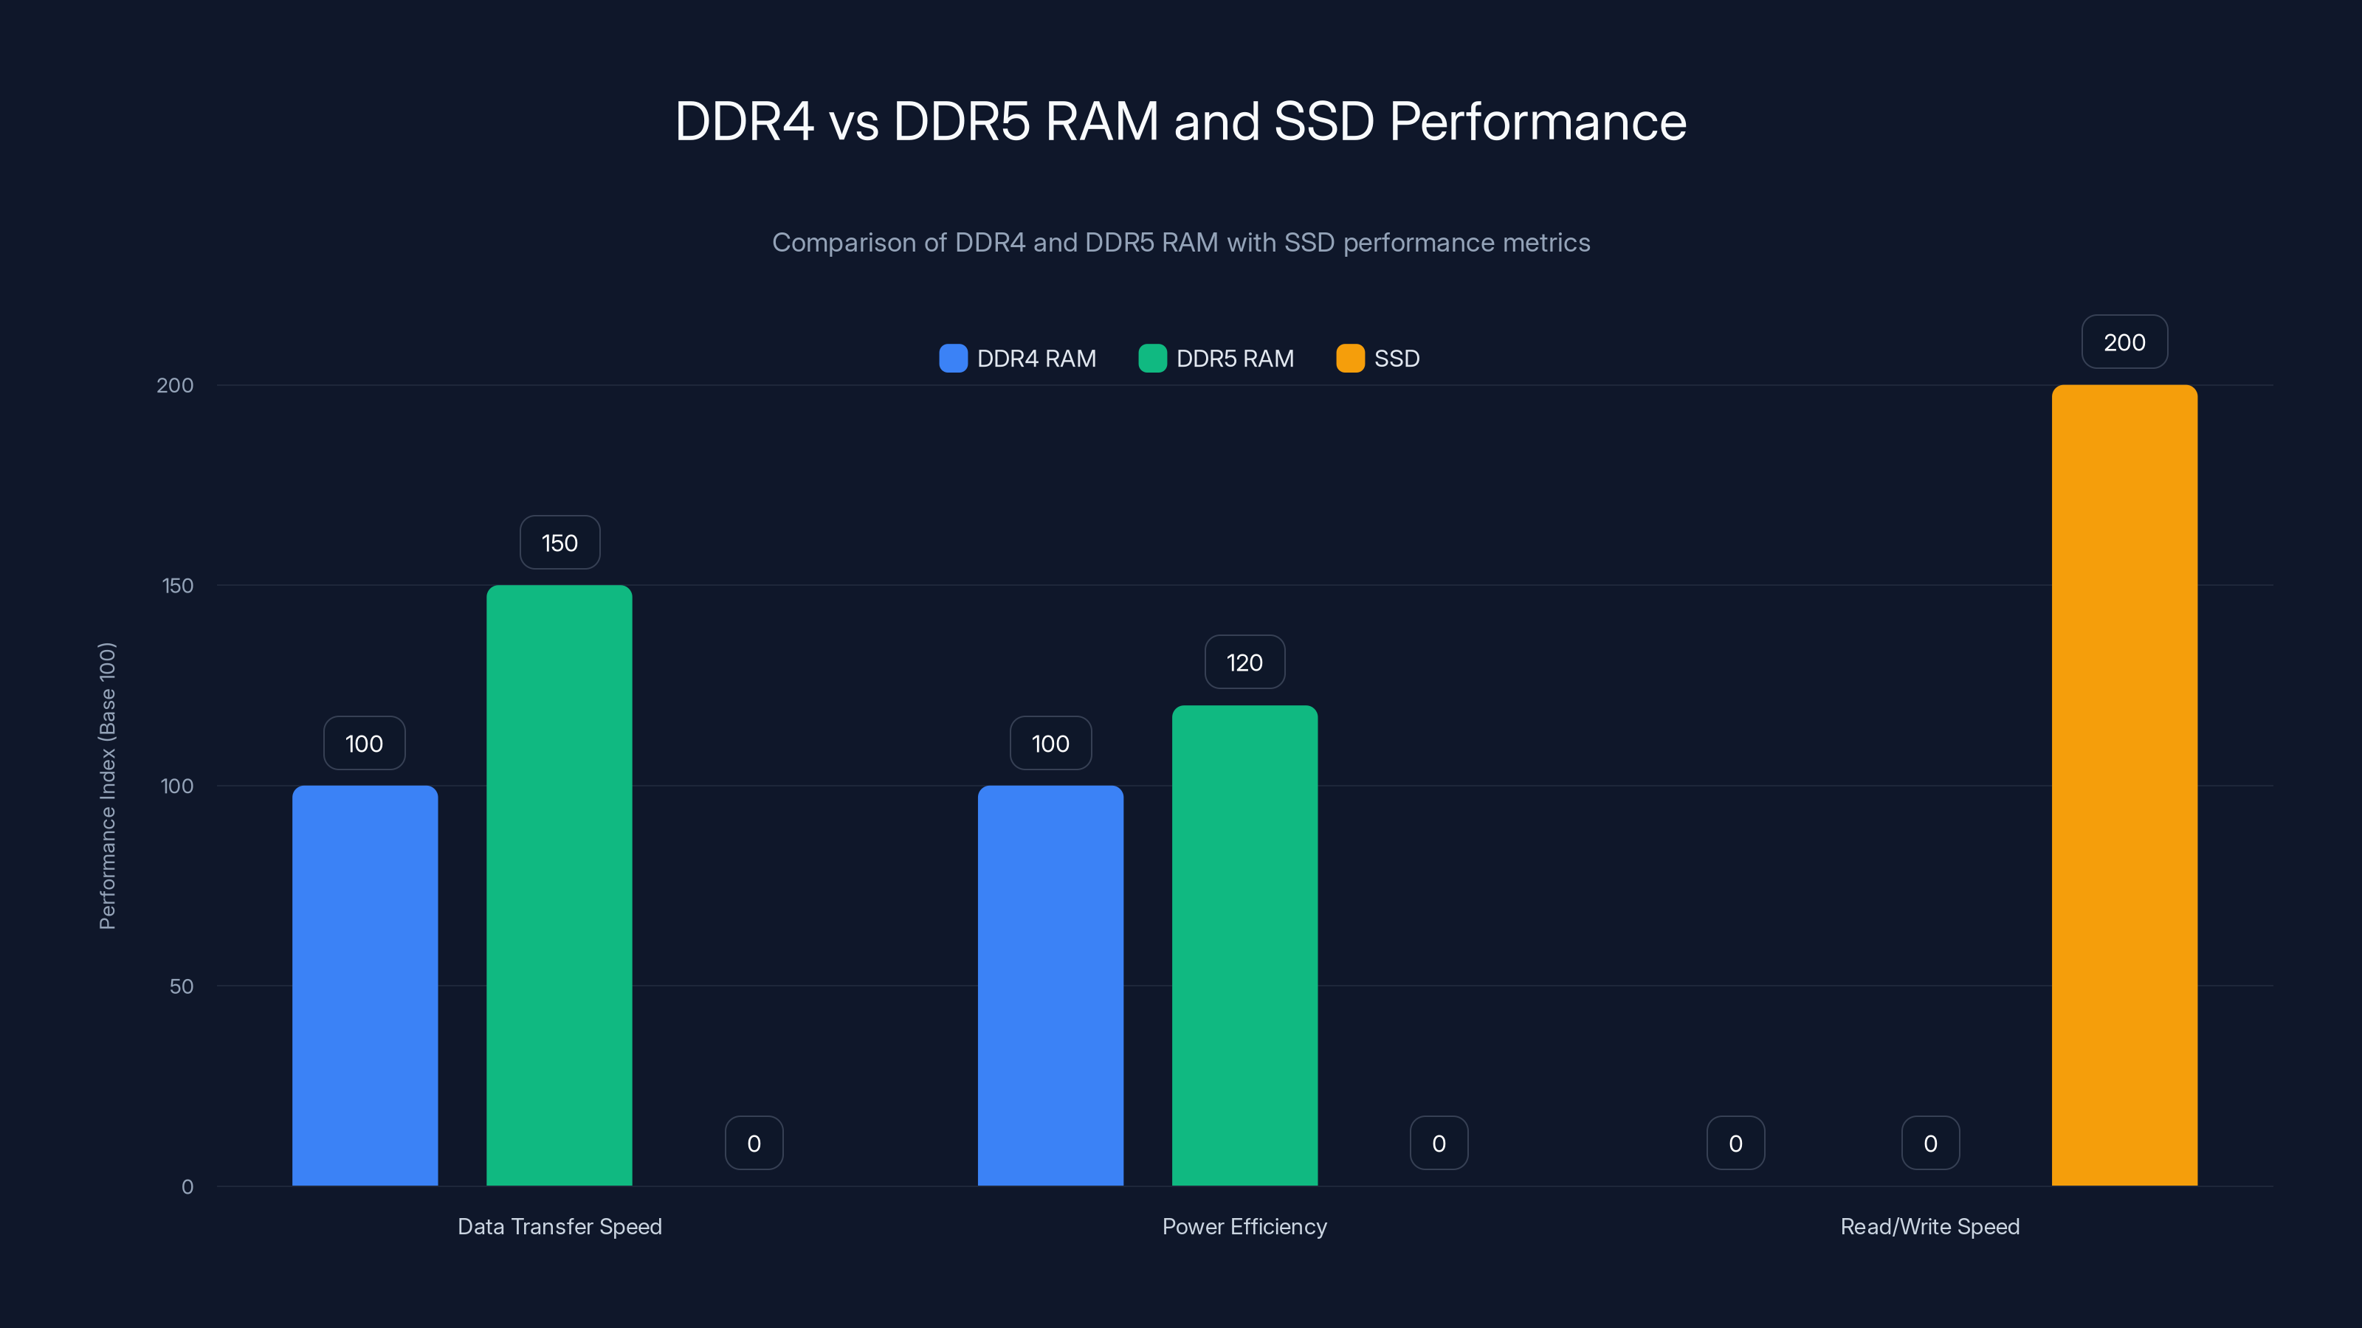Screen dimensions: 2362x1328
Task: Select the blue DDR4 bar in Power Efficiency
Action: point(1050,985)
